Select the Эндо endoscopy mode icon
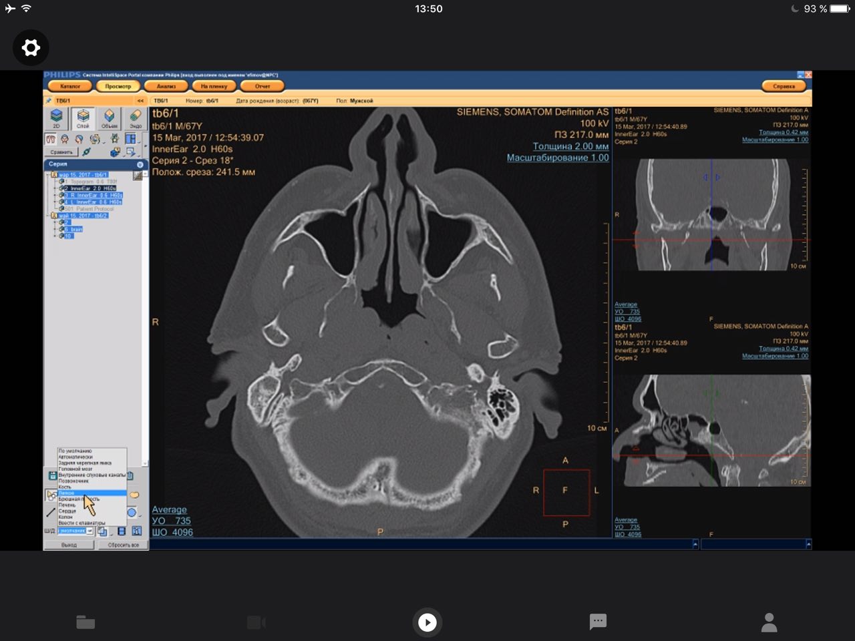The image size is (855, 641). click(136, 118)
